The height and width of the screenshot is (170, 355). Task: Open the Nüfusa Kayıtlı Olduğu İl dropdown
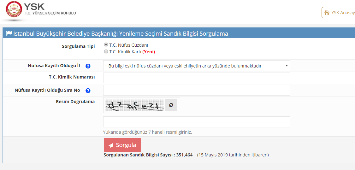tap(196, 66)
